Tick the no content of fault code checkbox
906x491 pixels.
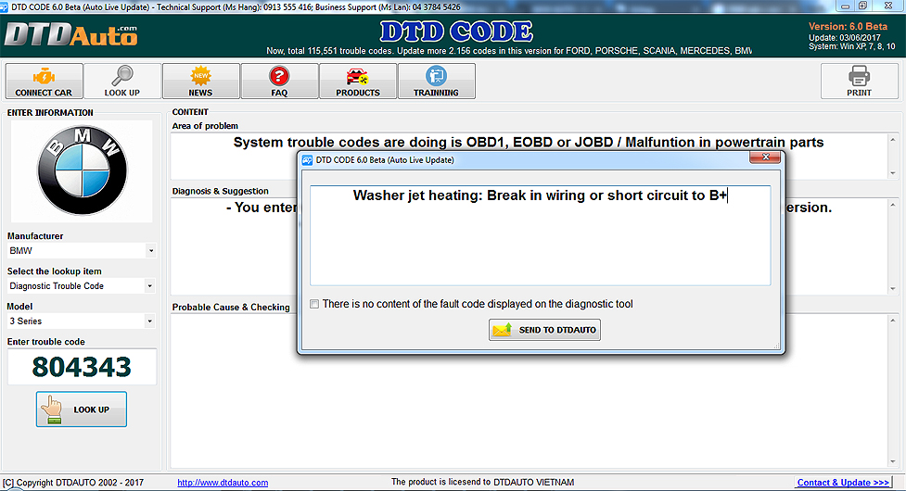(x=314, y=304)
